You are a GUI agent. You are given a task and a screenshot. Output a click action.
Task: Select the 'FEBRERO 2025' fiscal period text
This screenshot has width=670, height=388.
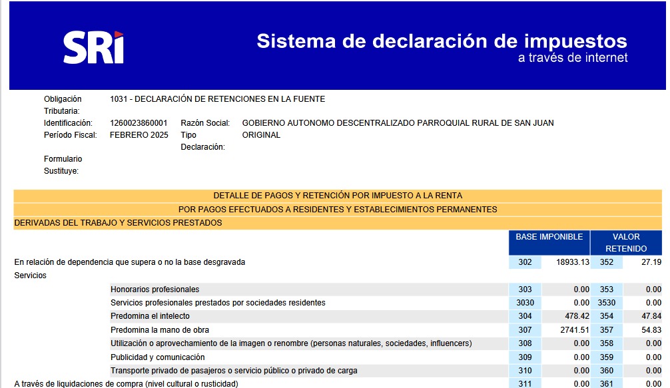[x=139, y=135]
